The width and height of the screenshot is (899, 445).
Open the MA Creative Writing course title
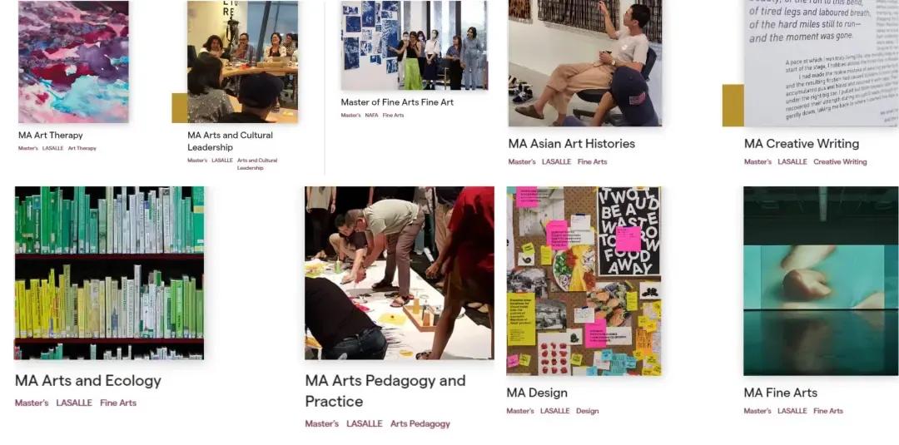click(801, 144)
